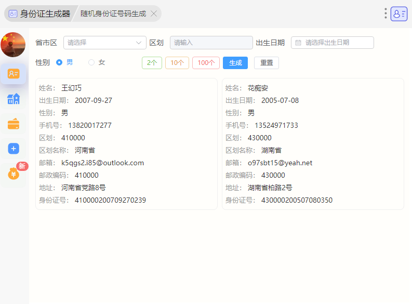This screenshot has height=304, width=412.
Task: Open the house address generator sidebar icon
Action: (14, 99)
